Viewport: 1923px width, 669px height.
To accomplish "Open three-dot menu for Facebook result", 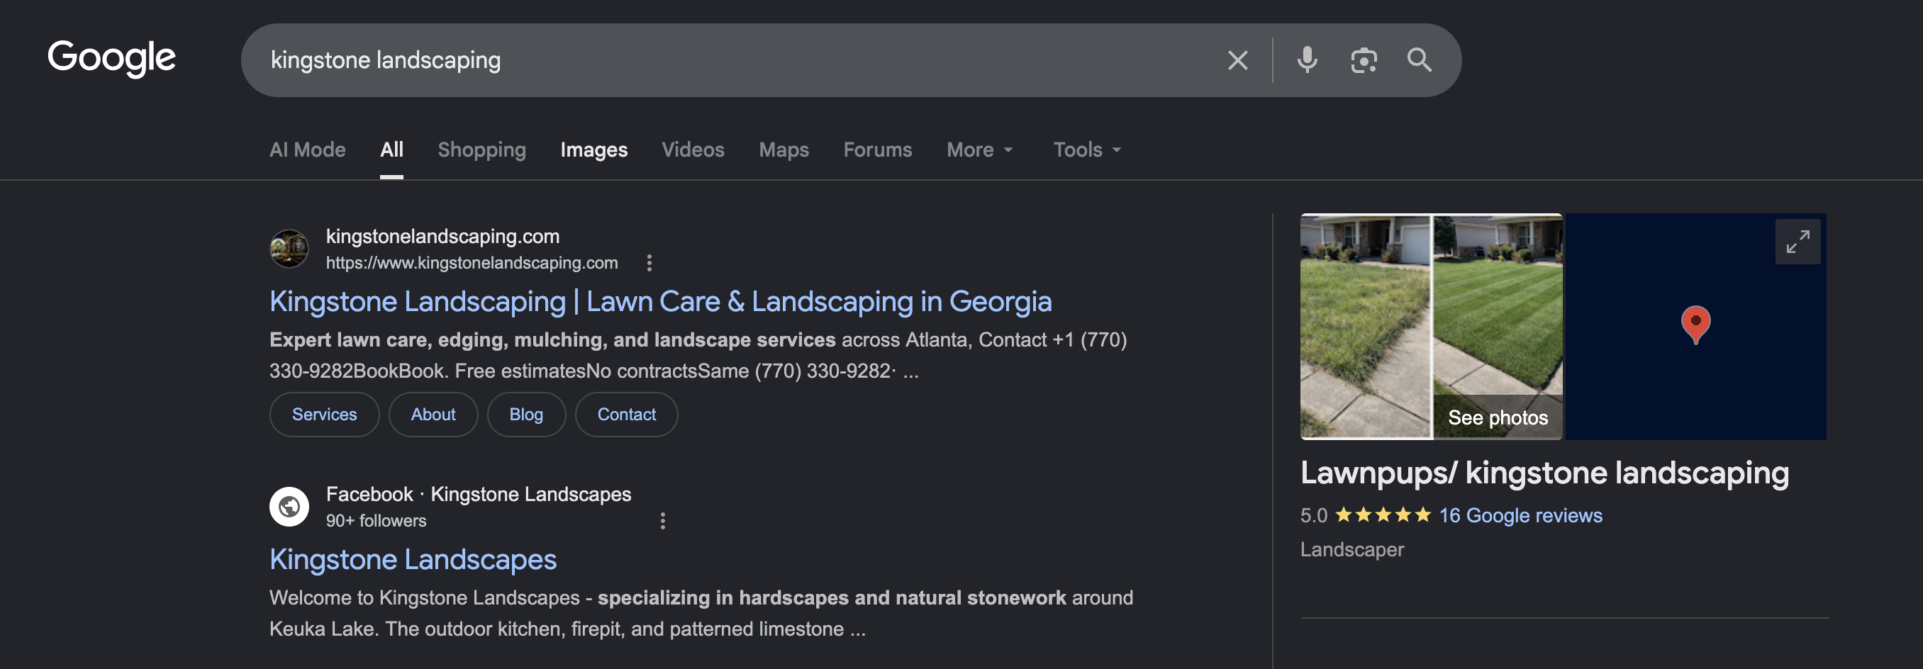I will coord(663,521).
